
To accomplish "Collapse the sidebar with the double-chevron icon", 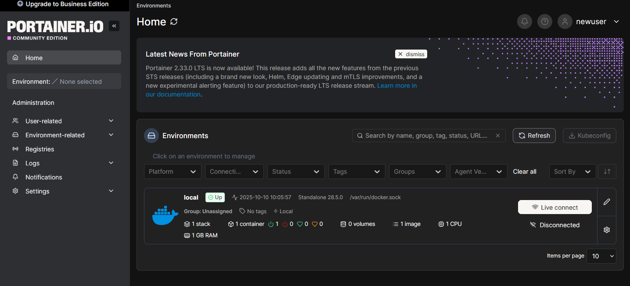I will [114, 26].
